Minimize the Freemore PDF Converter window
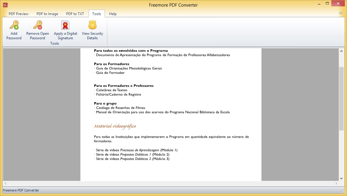Screen dimensions: 347x196 coord(319,4)
